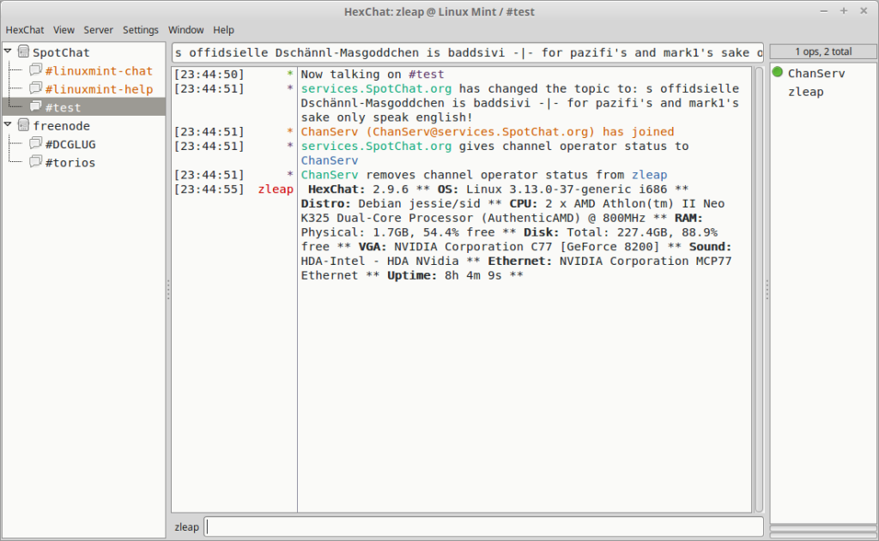Select zleap in the user list
Viewport: 879px width, 541px height.
tap(805, 92)
